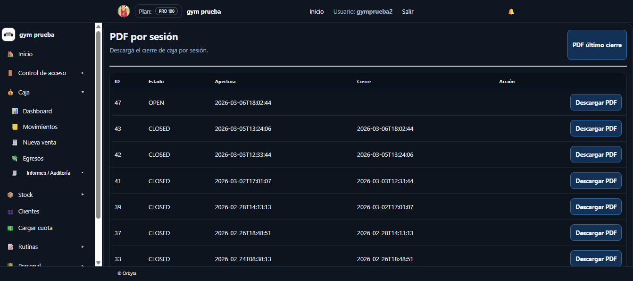This screenshot has height=281, width=633.
Task: Expand the Stock submenu arrow
Action: click(83, 195)
